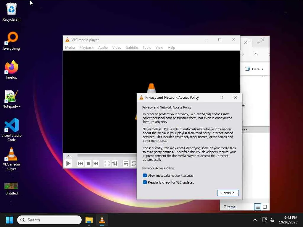Select the VLC media player desktop shortcut
The height and width of the screenshot is (227, 303).
point(12,159)
